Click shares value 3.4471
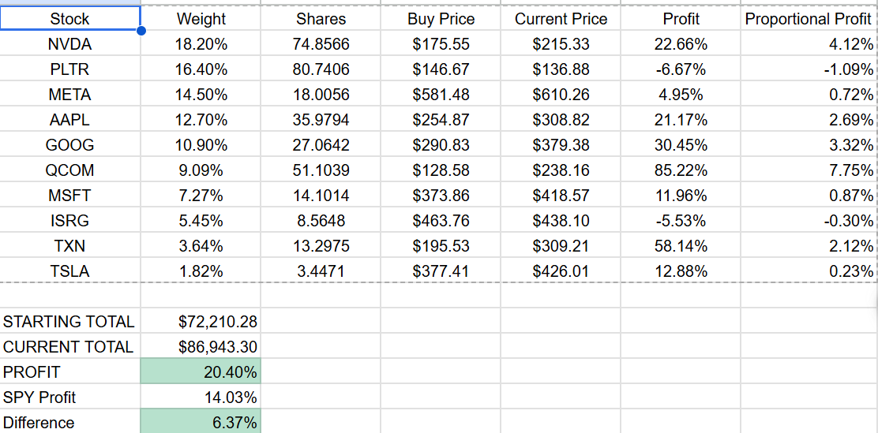Image resolution: width=878 pixels, height=433 pixels. click(x=321, y=271)
